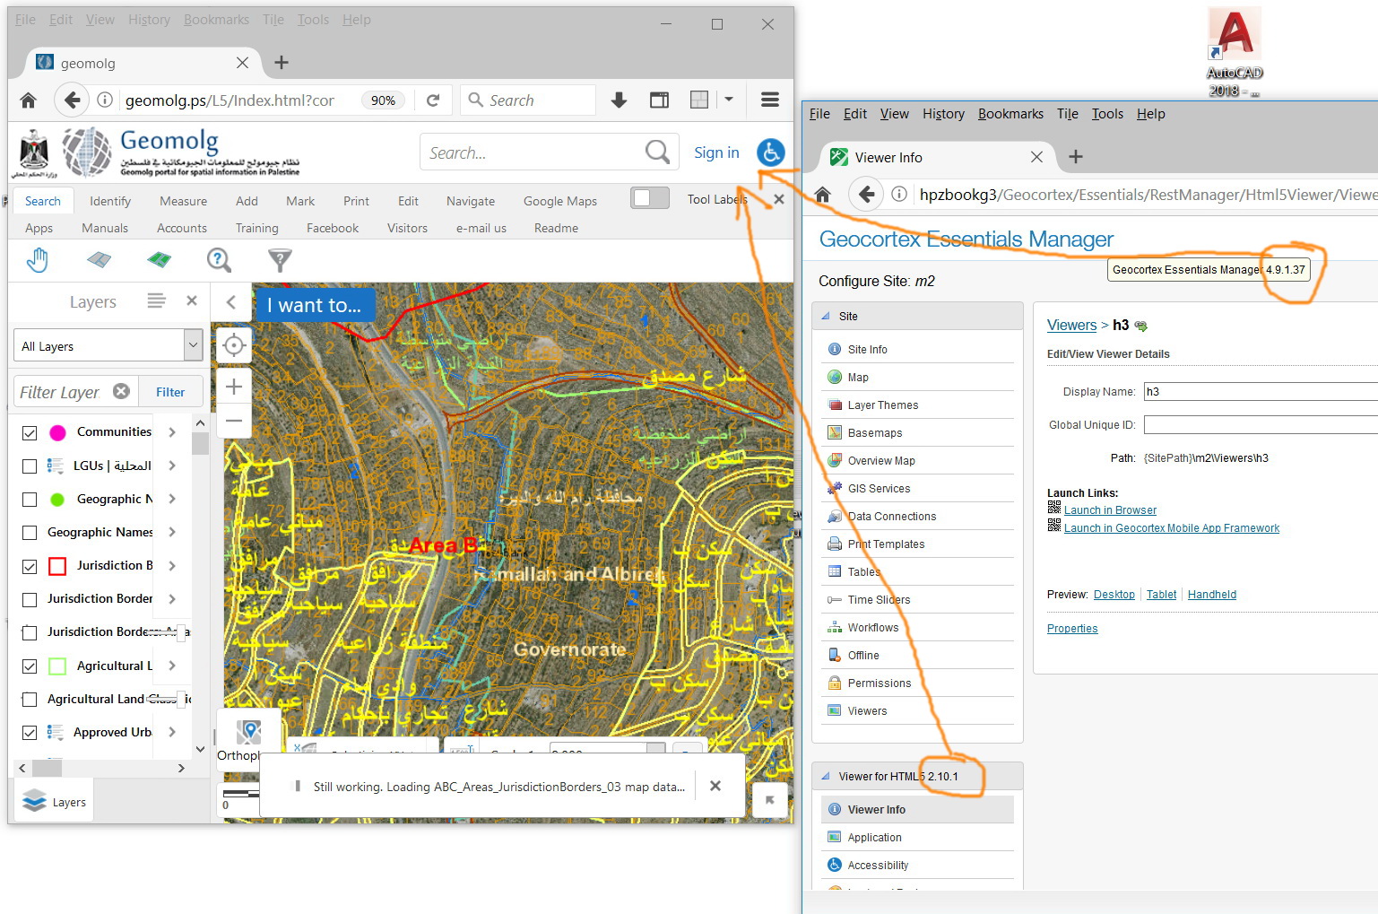This screenshot has height=914, width=1378.
Task: Uncheck the Jurisdiction layer with red square symbol
Action: tap(30, 566)
